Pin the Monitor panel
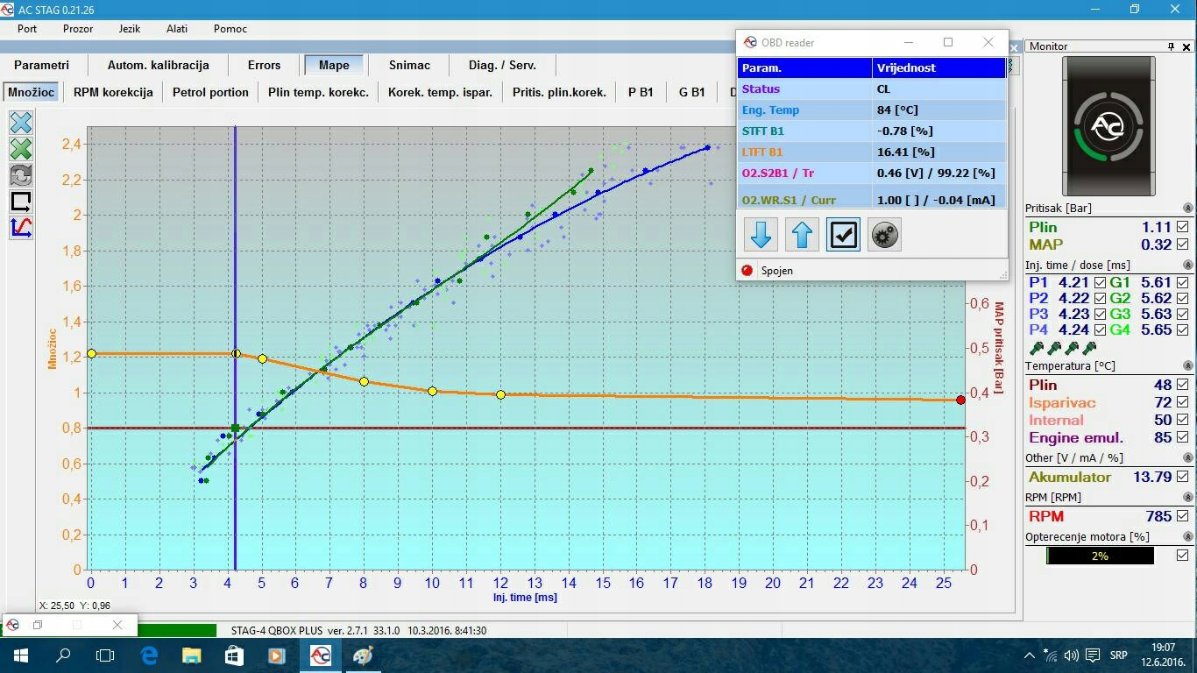Screen dimensions: 1197x673 tap(1171, 46)
